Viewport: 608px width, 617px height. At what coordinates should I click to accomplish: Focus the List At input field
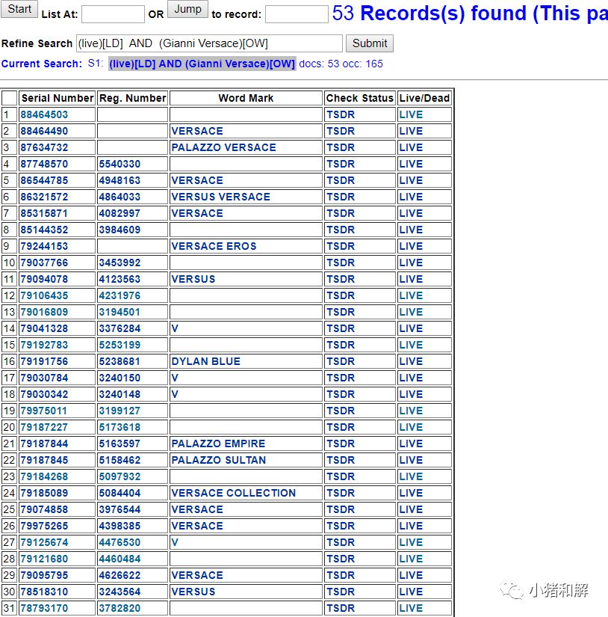click(x=114, y=14)
